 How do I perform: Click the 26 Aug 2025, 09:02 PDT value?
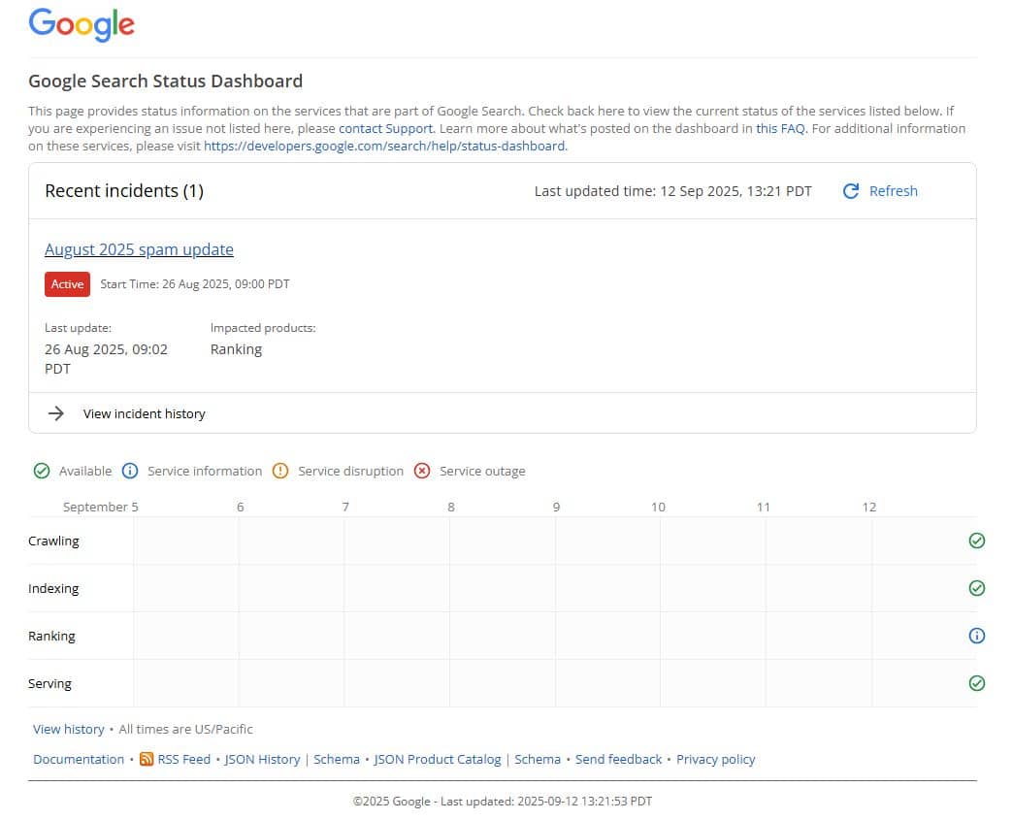(x=106, y=359)
